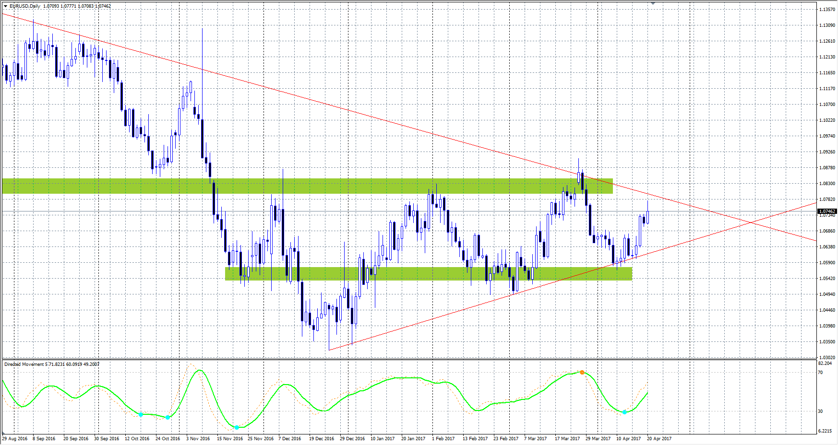This screenshot has height=445, width=838.
Task: Click the 1.11650 price scale label
Action: [x=827, y=73]
